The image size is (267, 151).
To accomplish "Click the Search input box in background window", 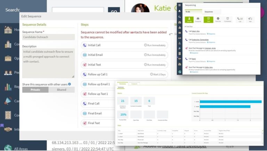I will pos(78,10).
